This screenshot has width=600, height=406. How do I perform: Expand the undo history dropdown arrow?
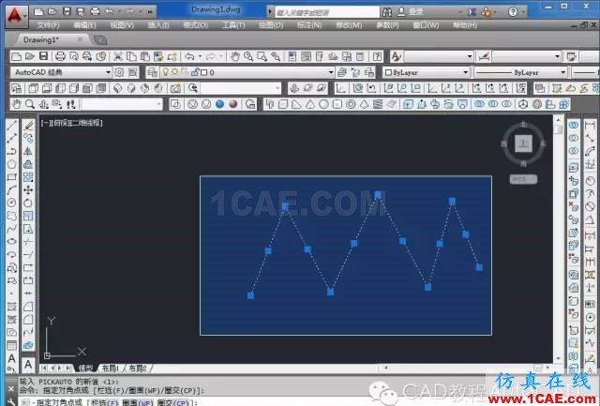[x=200, y=56]
